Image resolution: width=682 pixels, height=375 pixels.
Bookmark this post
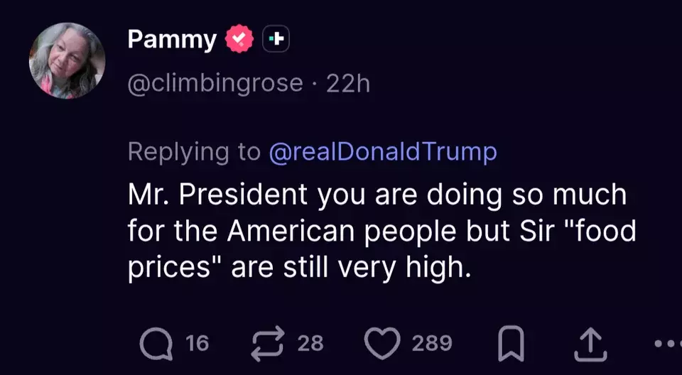[x=511, y=344]
